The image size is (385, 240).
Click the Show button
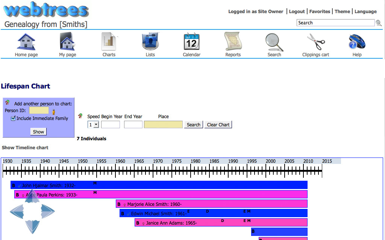(x=38, y=132)
